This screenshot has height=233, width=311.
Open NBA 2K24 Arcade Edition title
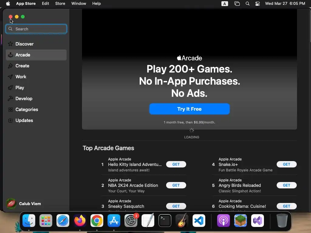click(133, 185)
